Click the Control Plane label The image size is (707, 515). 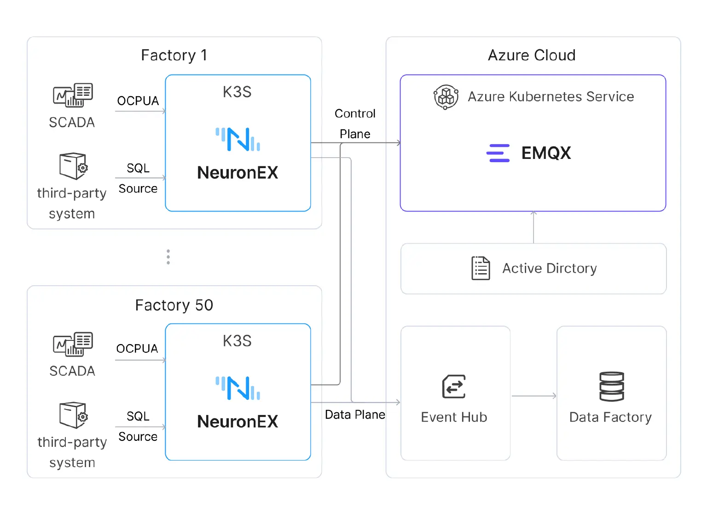[355, 123]
